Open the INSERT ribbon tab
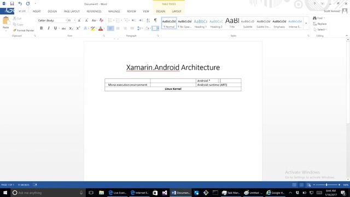The width and height of the screenshot is (350, 197). pyautogui.click(x=37, y=11)
